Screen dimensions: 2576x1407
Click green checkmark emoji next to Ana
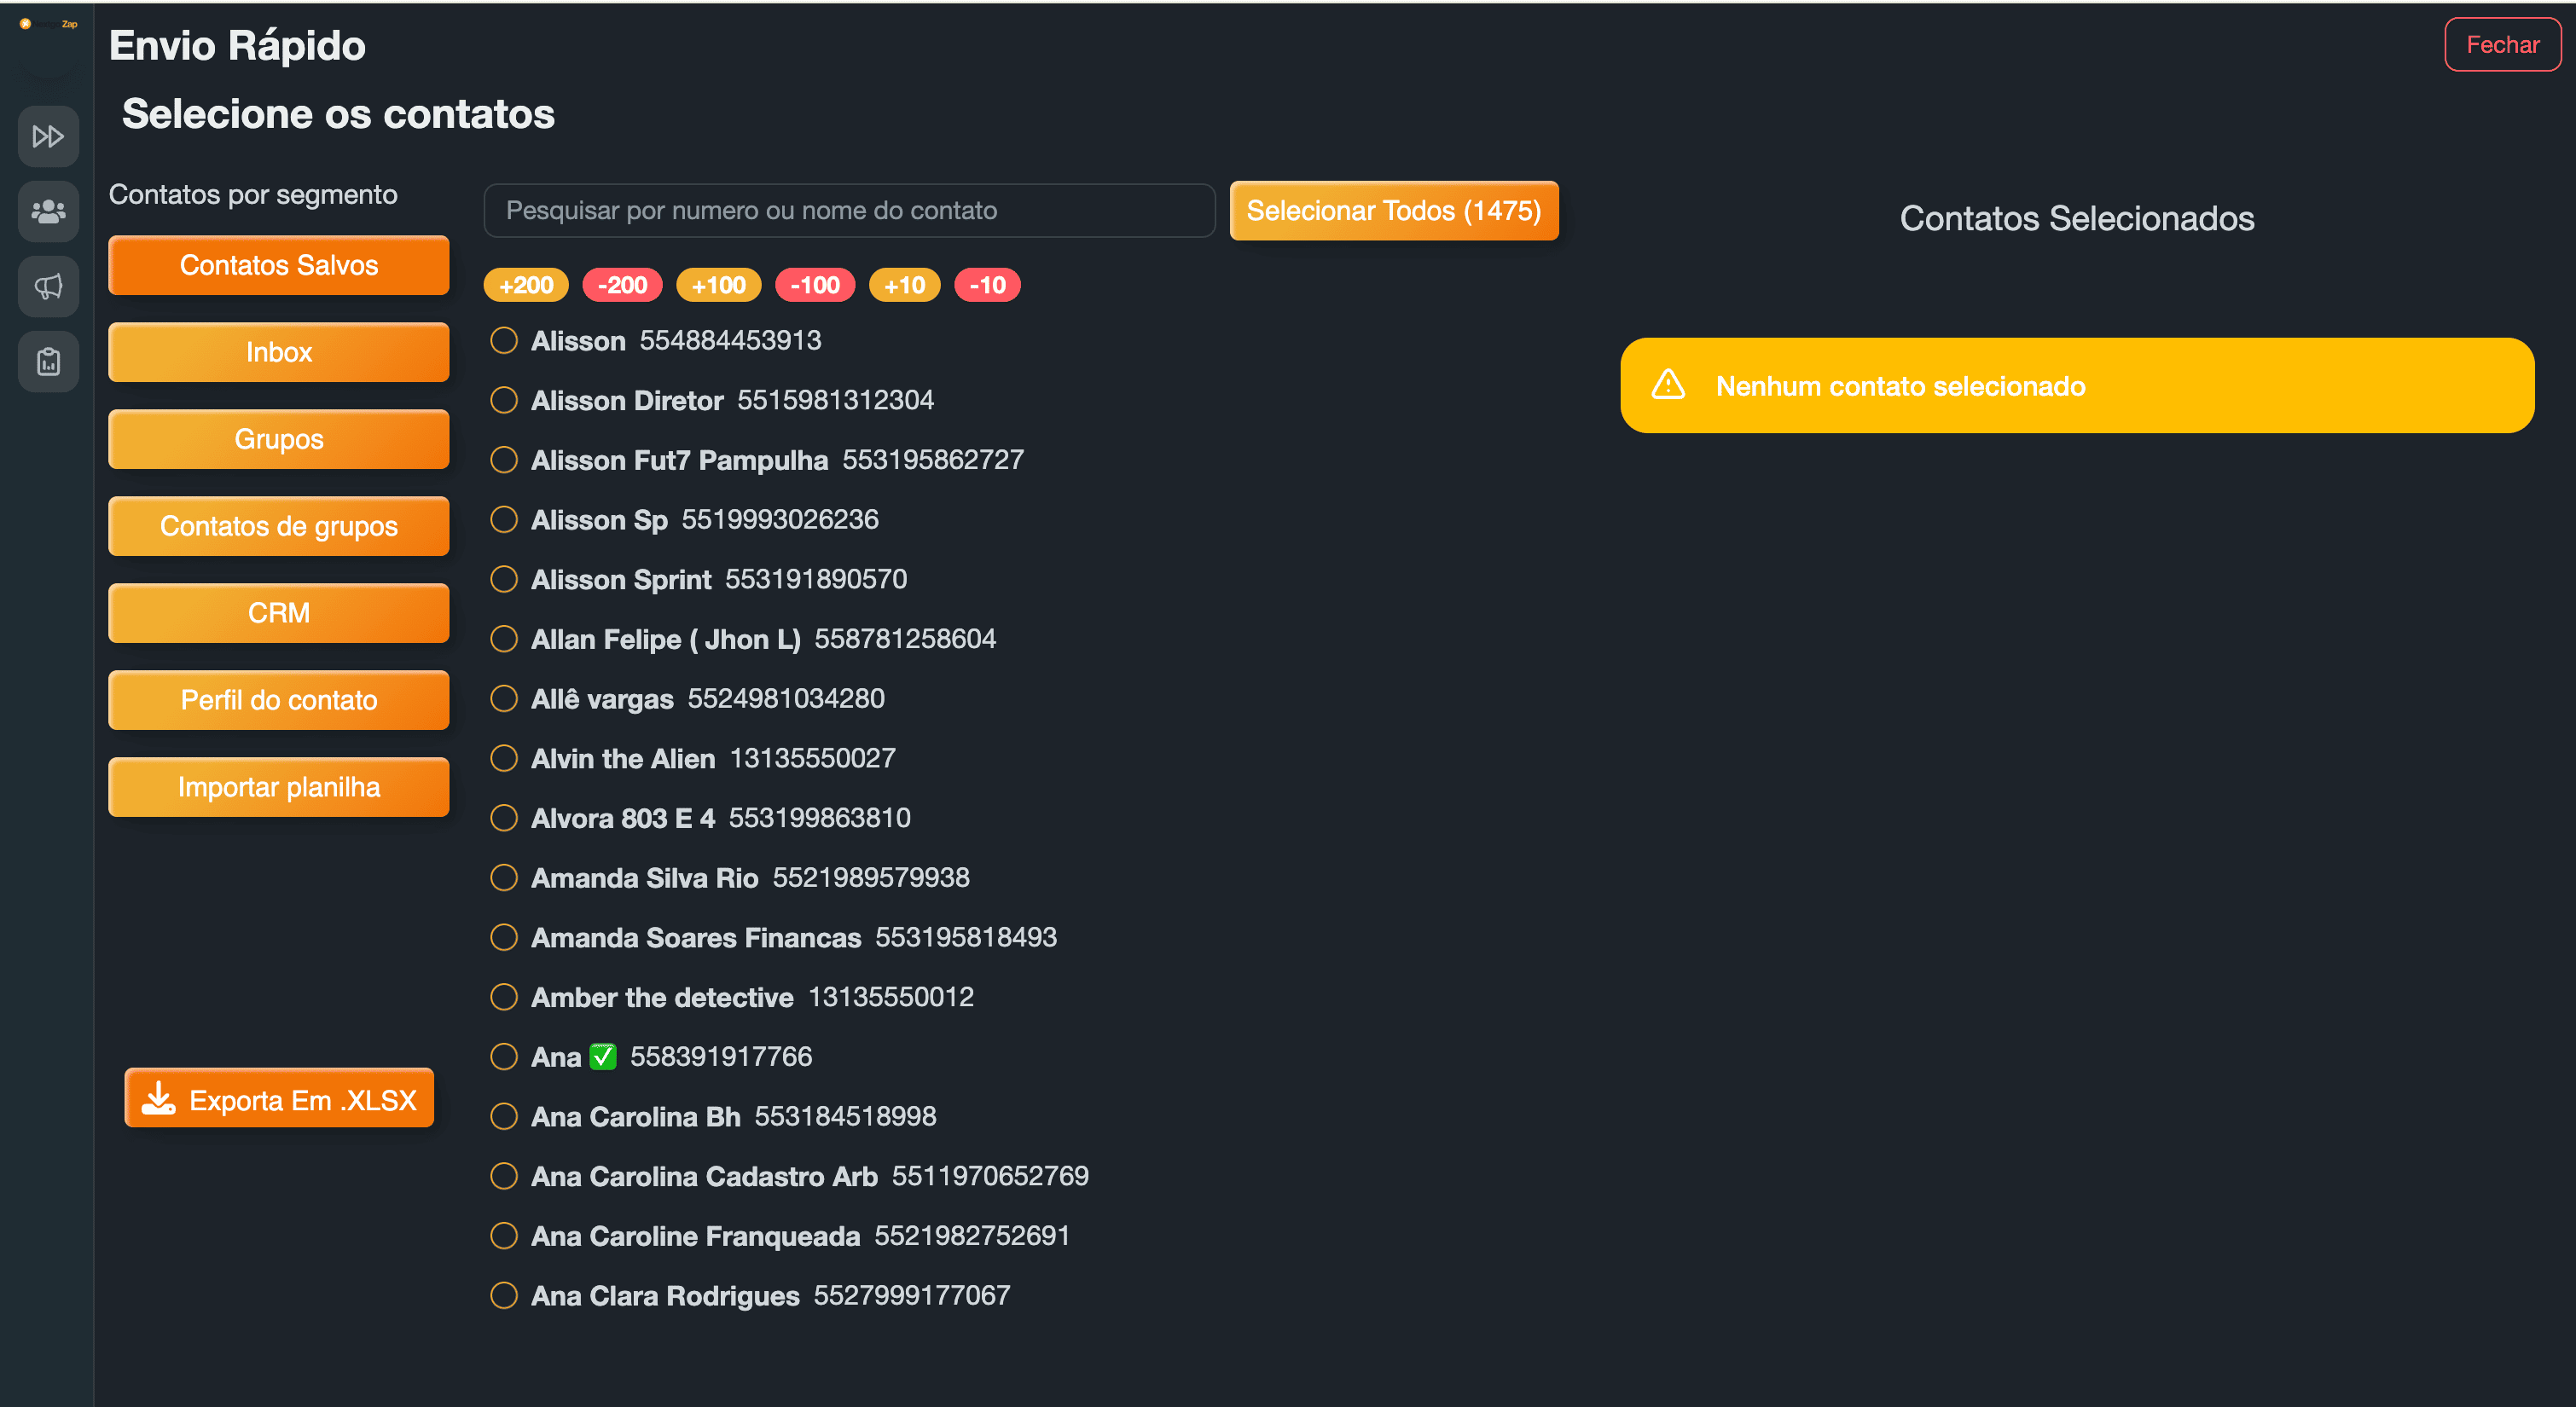tap(603, 1057)
